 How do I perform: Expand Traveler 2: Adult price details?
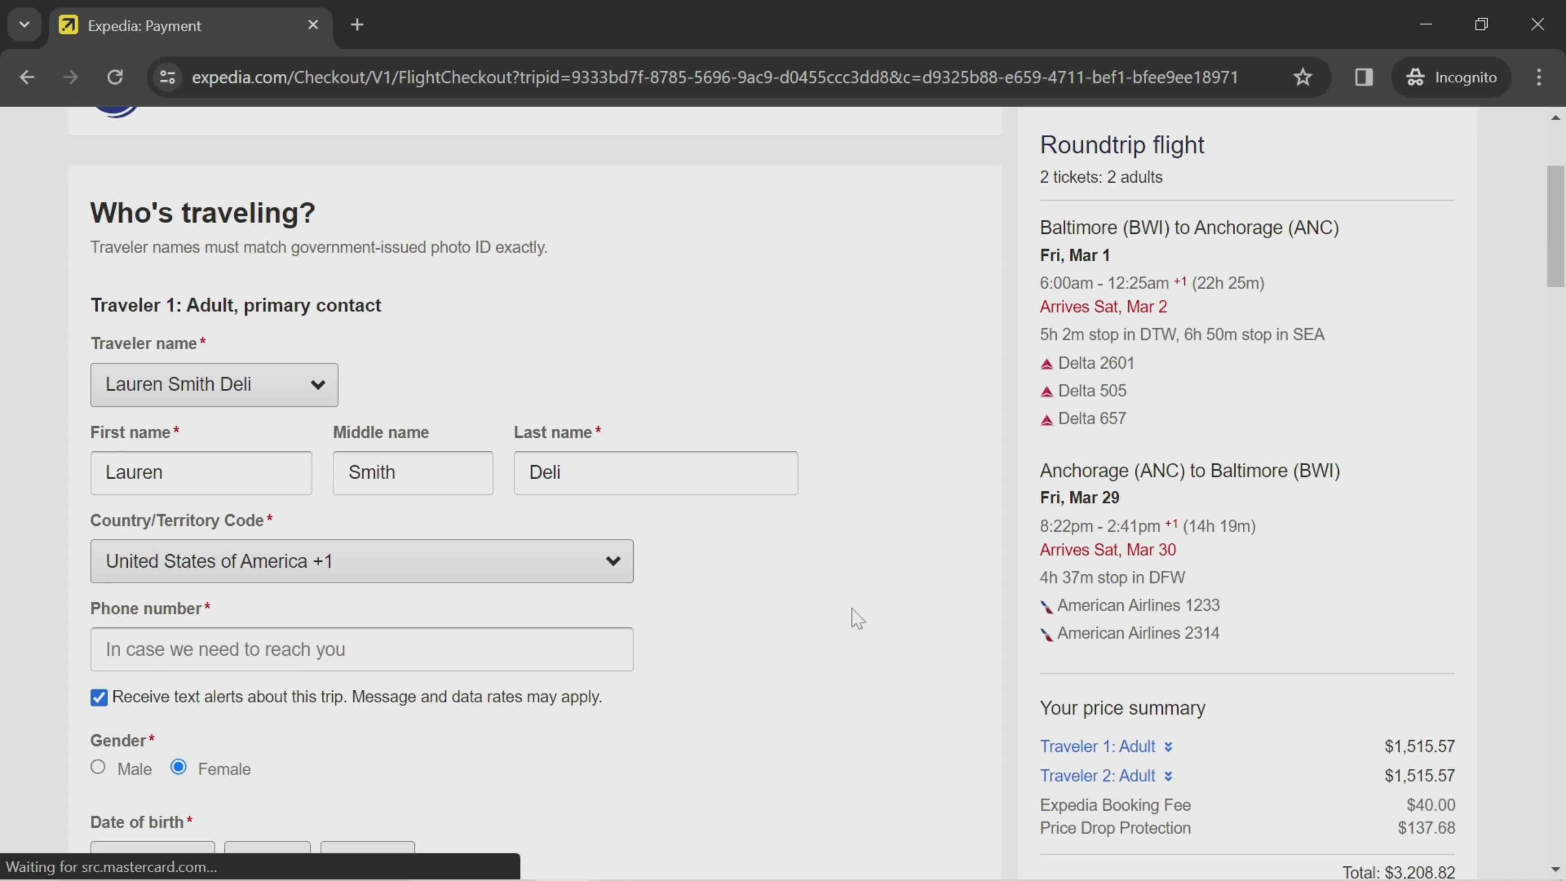coord(1106,777)
